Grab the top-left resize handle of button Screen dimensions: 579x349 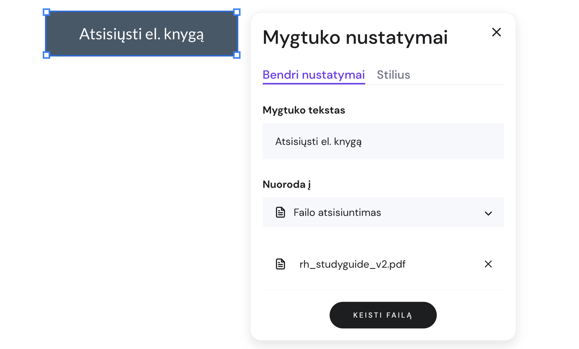point(46,12)
